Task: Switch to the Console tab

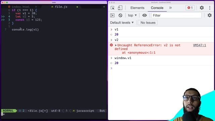Action: pyautogui.click(x=157, y=8)
